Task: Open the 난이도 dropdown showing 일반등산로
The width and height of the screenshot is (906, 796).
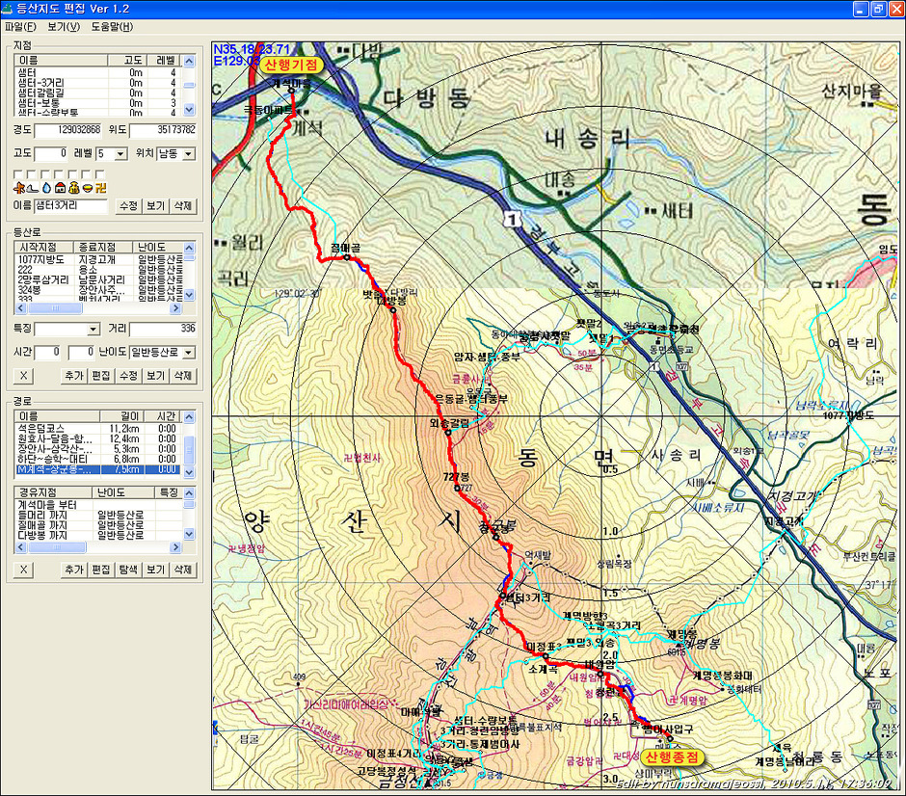Action: tap(188, 353)
